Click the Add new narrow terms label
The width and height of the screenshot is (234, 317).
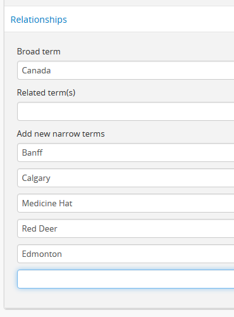pos(61,134)
